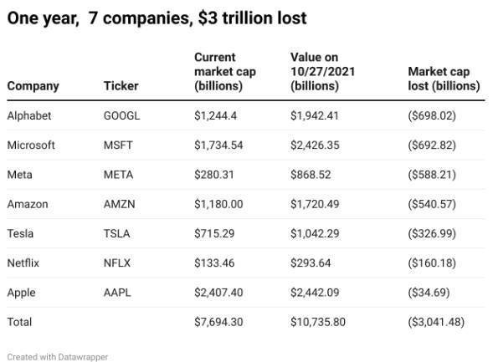
Task: Select Tesla's $1,042.29 value cell
Action: point(315,233)
